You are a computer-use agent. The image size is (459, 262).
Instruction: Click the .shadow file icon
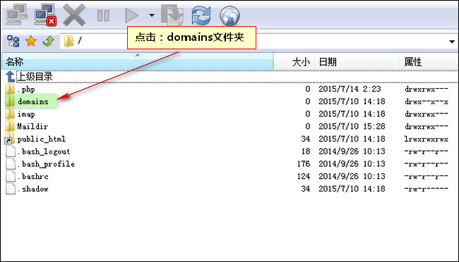(x=11, y=189)
